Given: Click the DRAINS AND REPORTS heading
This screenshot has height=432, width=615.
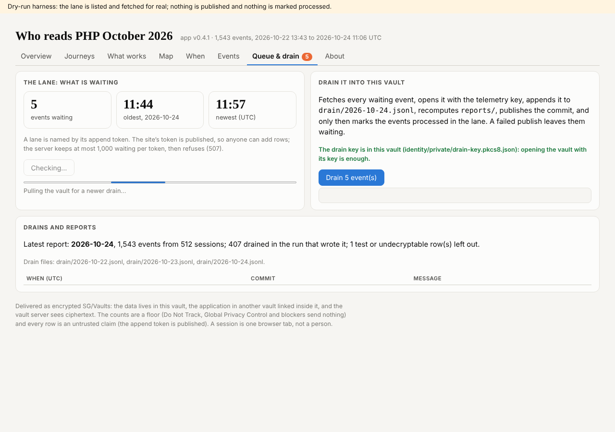Looking at the screenshot, I should pos(60,228).
